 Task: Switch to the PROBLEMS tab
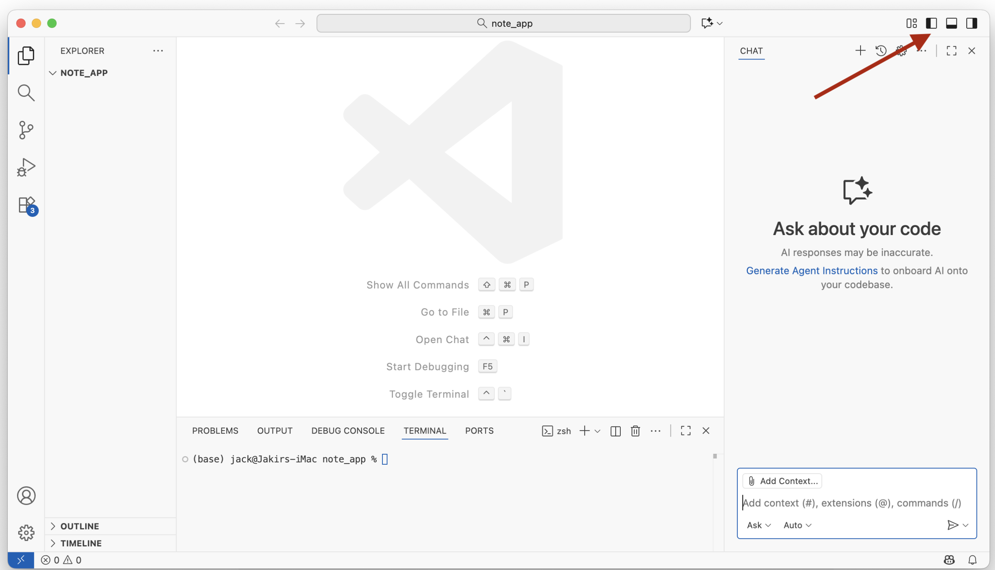click(x=215, y=431)
